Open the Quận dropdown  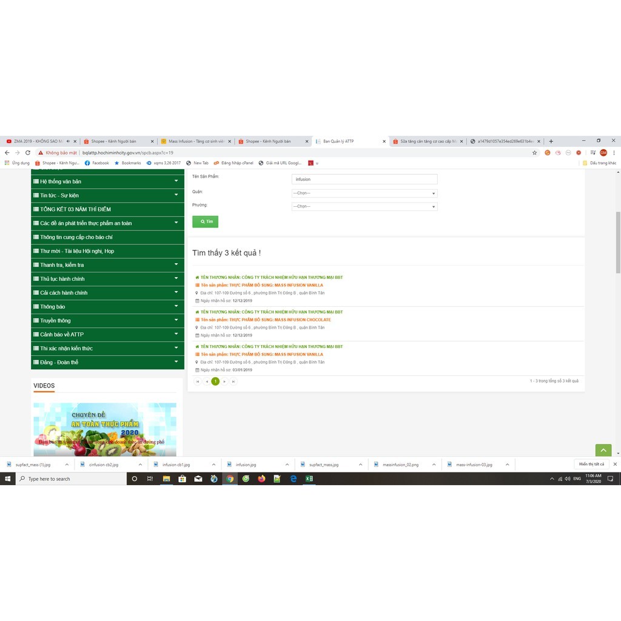(x=364, y=193)
